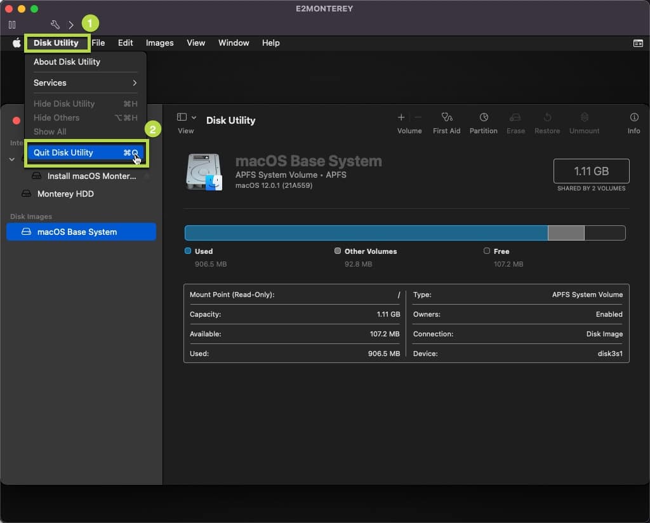The height and width of the screenshot is (523, 650).
Task: Select macOS Base System in the sidebar
Action: pos(81,232)
